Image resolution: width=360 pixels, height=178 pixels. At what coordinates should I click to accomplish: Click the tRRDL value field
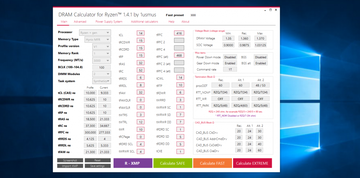pyautogui.click(x=141, y=85)
